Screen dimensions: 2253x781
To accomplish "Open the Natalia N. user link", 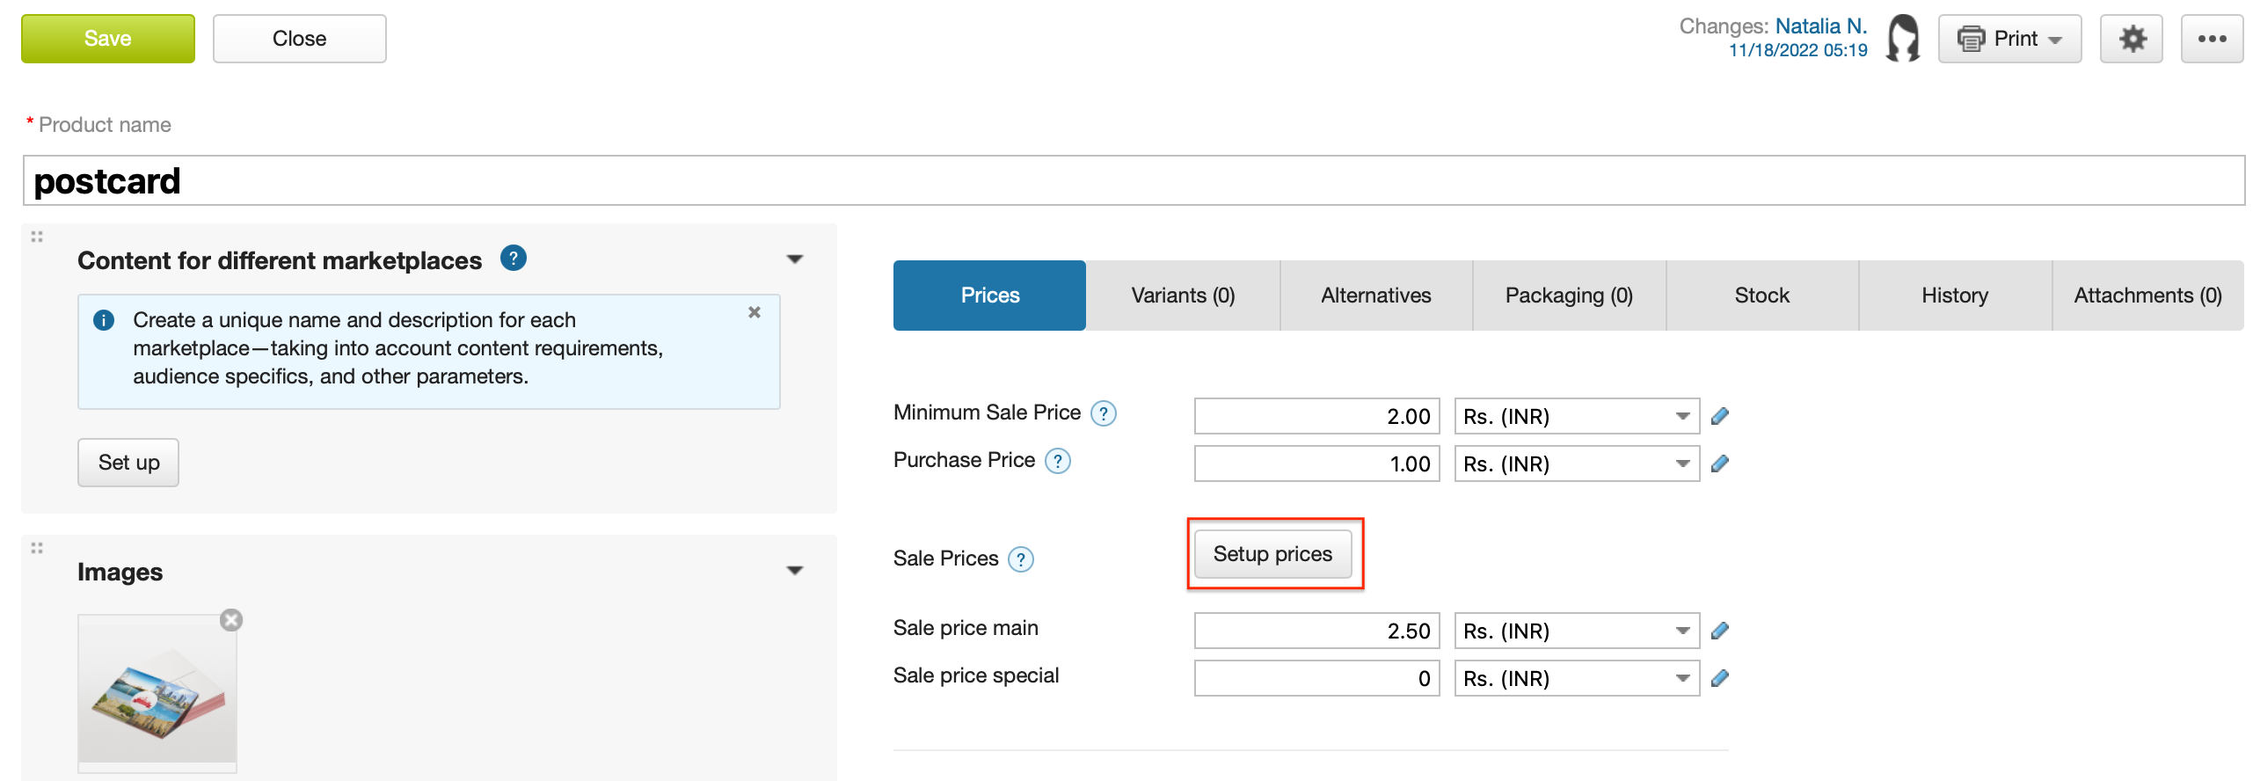I will pos(1820,26).
